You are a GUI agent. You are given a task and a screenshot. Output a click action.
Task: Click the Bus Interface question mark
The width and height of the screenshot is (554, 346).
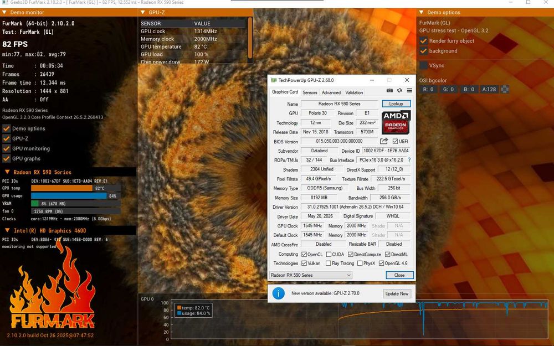pyautogui.click(x=409, y=160)
